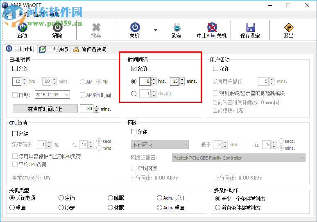
Task: Select Adm. 关机 shutdown type
Action: point(159,198)
